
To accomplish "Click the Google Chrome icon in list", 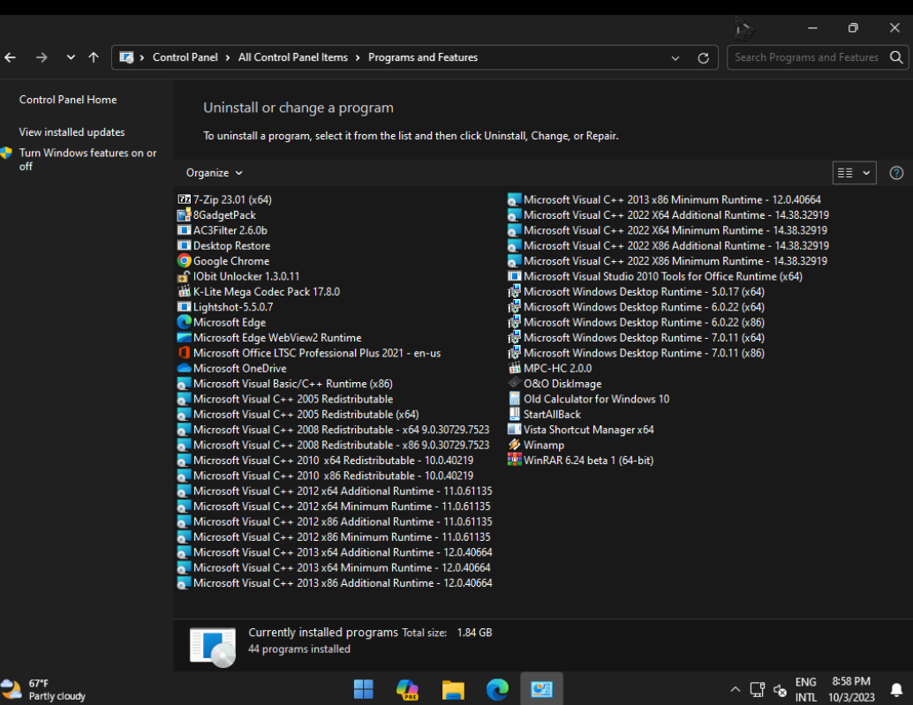I will pos(184,261).
